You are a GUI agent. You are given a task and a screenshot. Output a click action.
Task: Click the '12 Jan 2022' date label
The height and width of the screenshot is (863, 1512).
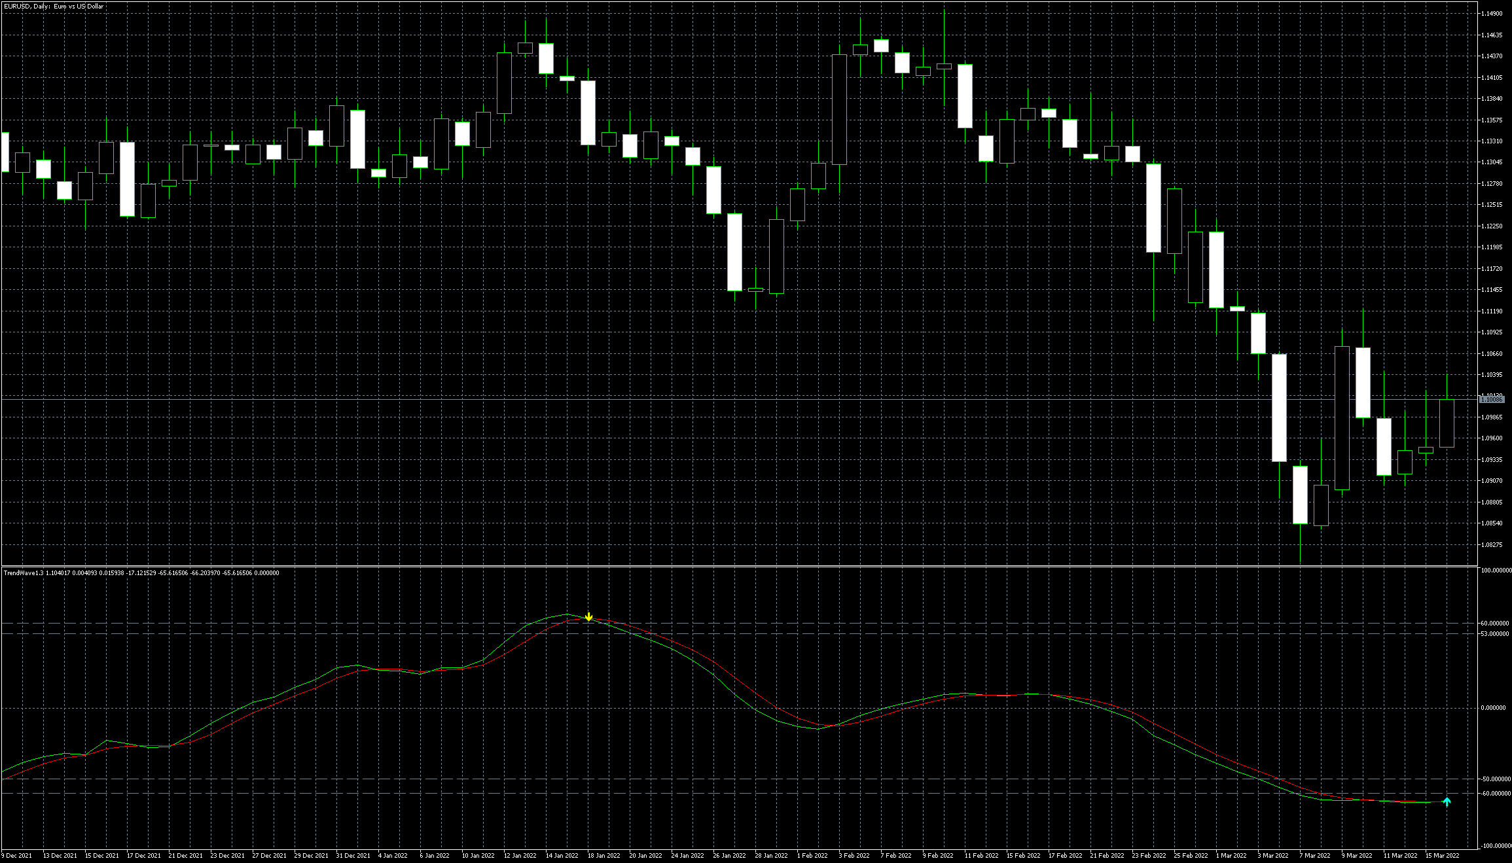[x=520, y=856]
